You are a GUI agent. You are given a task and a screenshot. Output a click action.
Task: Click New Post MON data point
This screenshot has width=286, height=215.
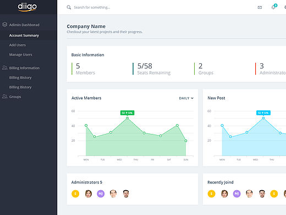pos(222,125)
